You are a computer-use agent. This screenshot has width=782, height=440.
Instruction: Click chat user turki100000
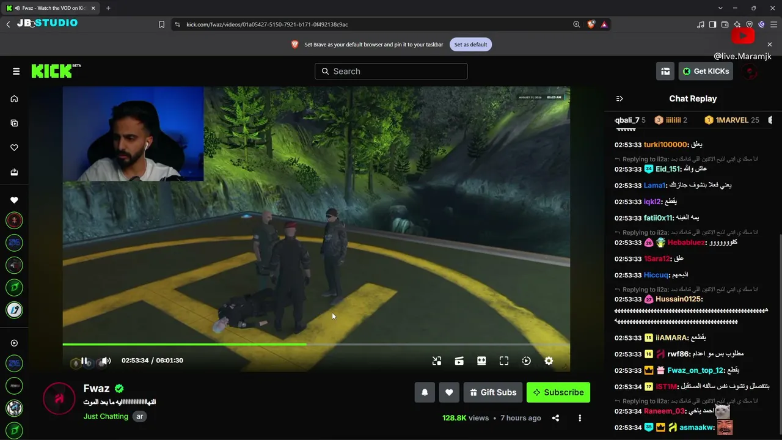(x=665, y=145)
